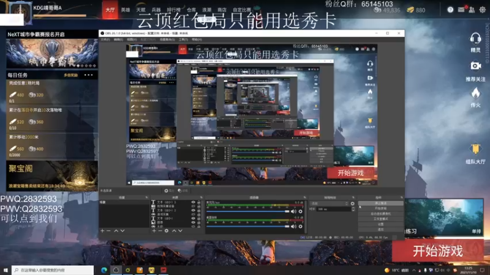Open game settings gear icon
Screen dimensions: 490x275
(483, 10)
